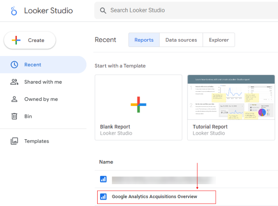Select Tutorial Report template title
Screen dimensions: 278x206
pyautogui.click(x=210, y=126)
